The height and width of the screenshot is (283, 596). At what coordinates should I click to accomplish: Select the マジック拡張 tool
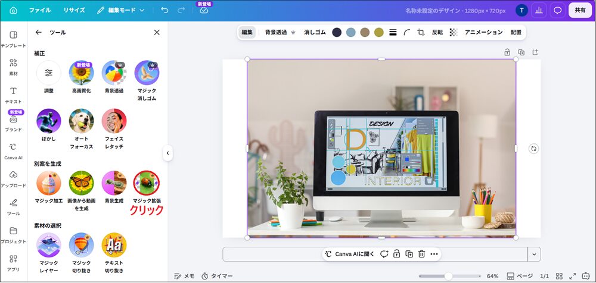147,183
